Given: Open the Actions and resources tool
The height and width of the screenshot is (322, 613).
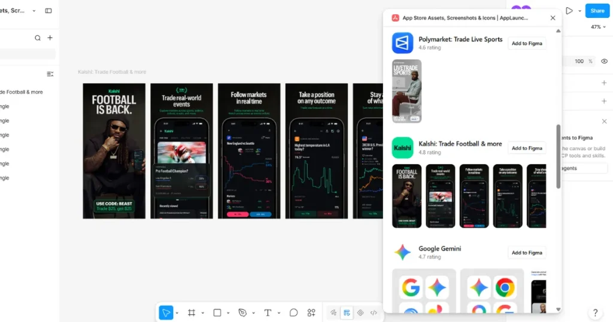Looking at the screenshot, I should 311,312.
